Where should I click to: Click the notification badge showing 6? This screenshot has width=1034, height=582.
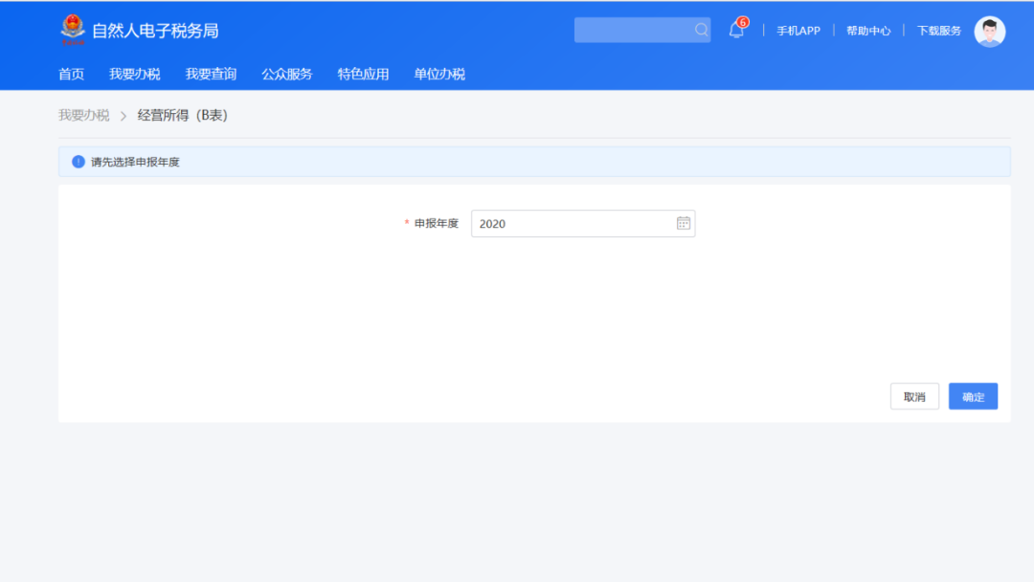(x=743, y=21)
